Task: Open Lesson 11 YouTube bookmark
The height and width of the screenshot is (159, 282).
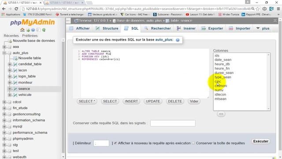Action: (200, 15)
